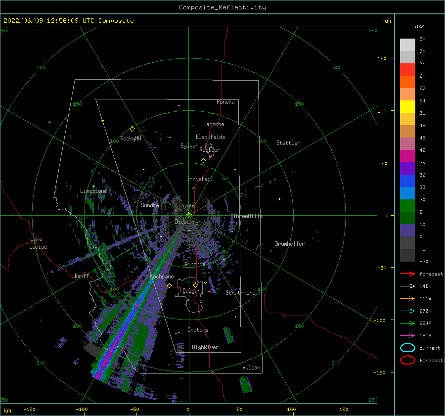This screenshot has width=445, height=416.
Task: Click the Vulcan town label
Action: pyautogui.click(x=252, y=368)
